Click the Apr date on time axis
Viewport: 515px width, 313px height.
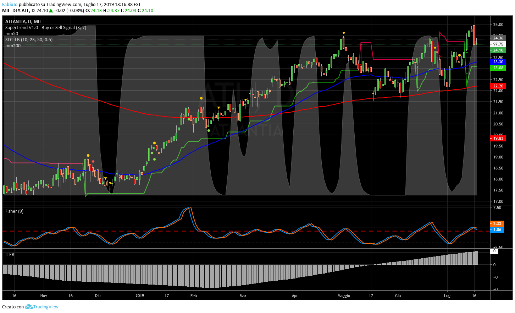[295, 296]
